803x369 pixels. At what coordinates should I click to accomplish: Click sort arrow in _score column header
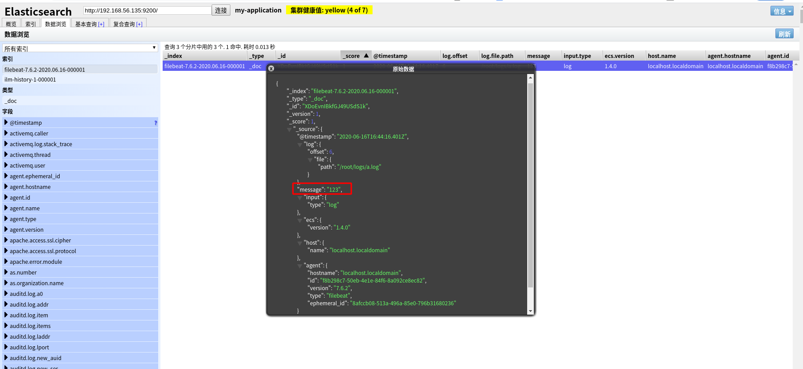coord(366,56)
